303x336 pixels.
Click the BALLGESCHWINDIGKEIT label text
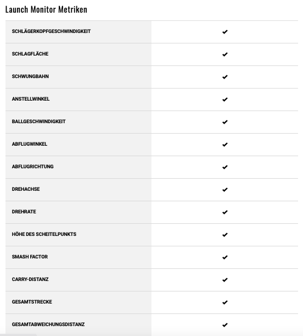39,122
